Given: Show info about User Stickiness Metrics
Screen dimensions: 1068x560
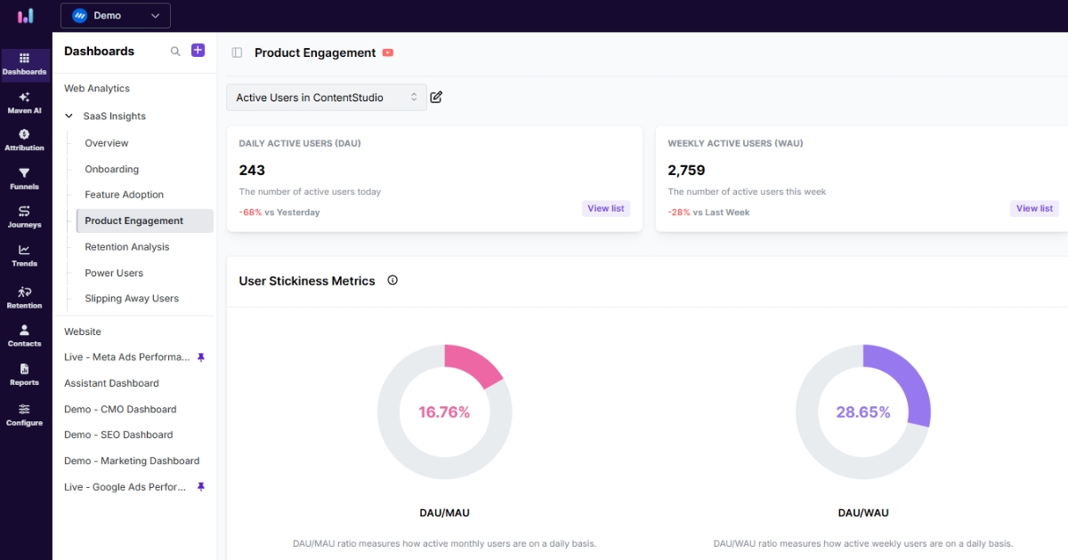Looking at the screenshot, I should [392, 280].
